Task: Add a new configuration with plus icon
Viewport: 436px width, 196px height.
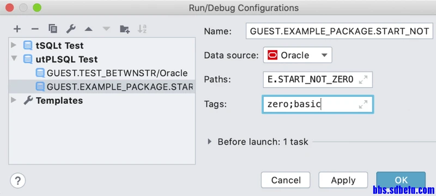Action: (17, 29)
